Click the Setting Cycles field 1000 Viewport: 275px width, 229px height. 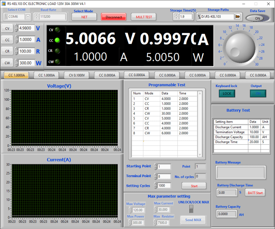pyautogui.click(x=164, y=185)
